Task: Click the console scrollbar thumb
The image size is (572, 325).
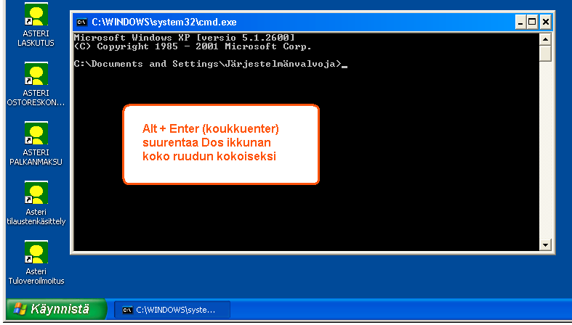Action: pyautogui.click(x=545, y=53)
